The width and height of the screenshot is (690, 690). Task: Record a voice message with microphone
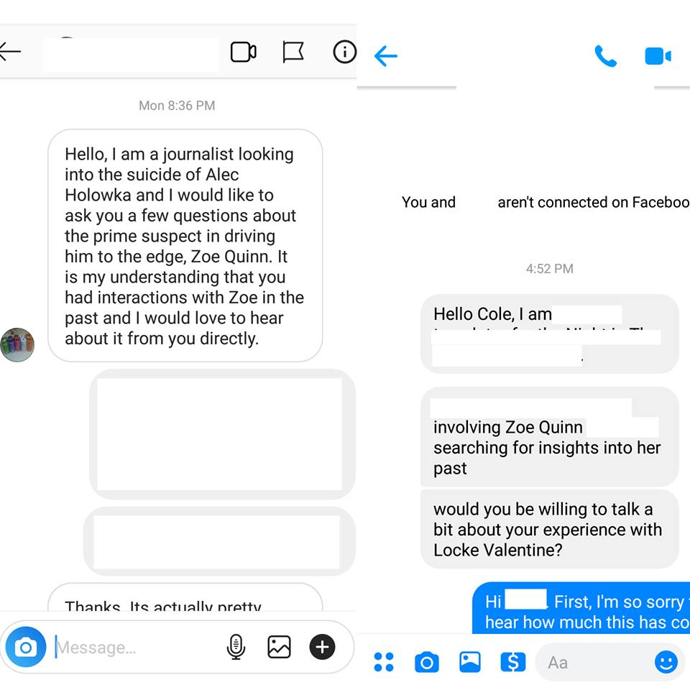[x=236, y=647]
